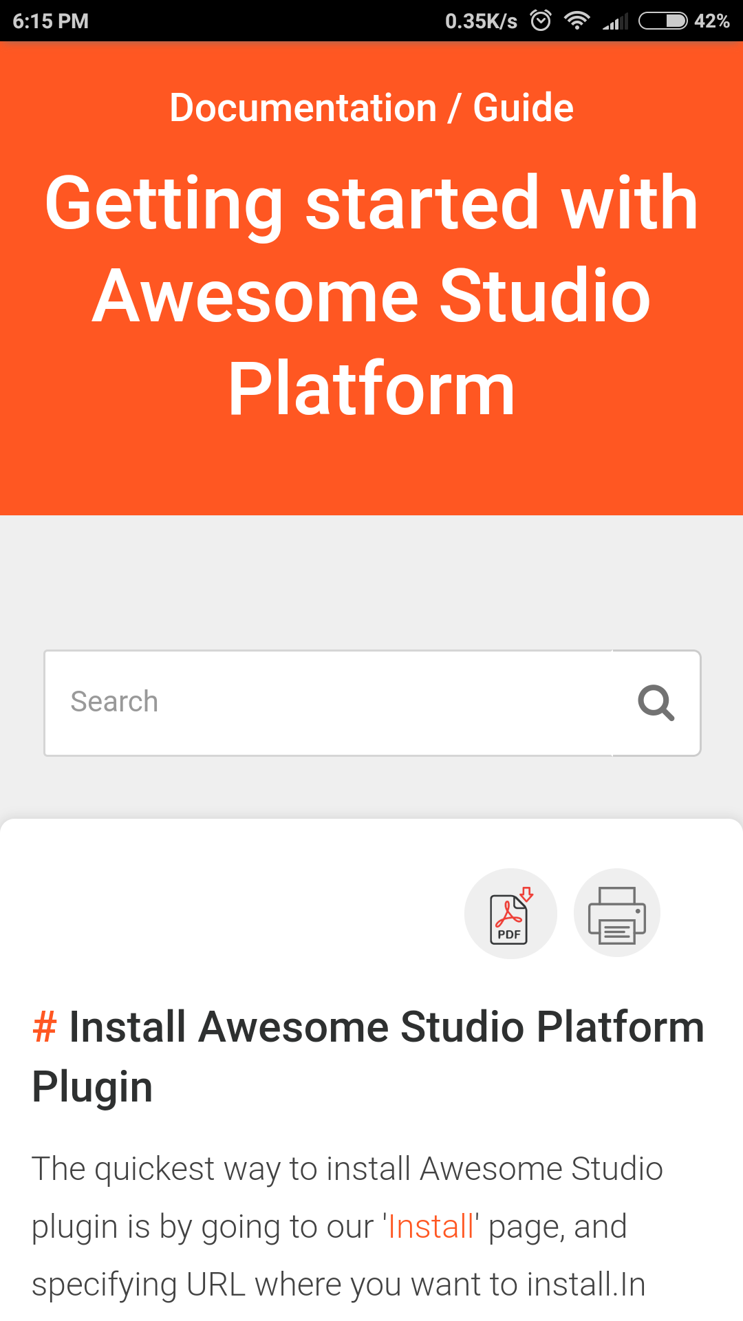The image size is (743, 1321).
Task: Tap the Wi-Fi status icon
Action: pos(577,21)
